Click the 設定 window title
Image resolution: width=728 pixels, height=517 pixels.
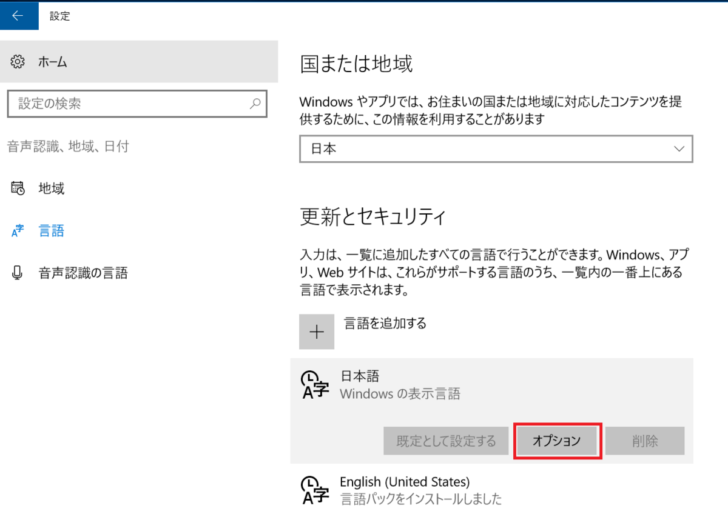click(x=59, y=16)
